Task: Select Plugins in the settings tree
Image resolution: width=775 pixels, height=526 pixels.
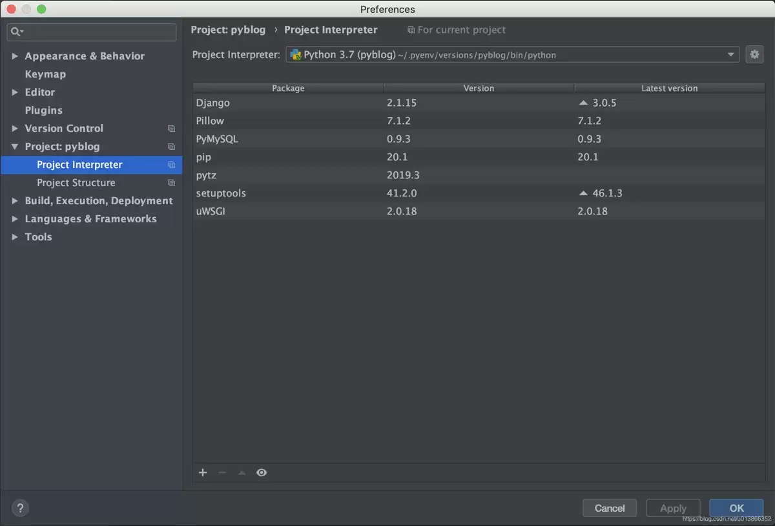Action: coord(44,110)
